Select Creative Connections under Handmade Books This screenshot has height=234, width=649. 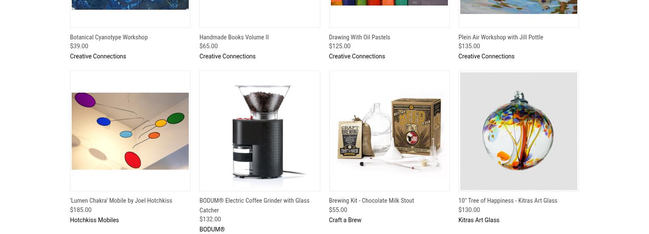227,56
